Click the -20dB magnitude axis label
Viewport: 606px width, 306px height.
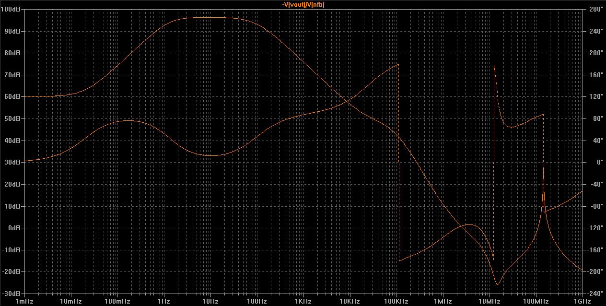tap(11, 271)
